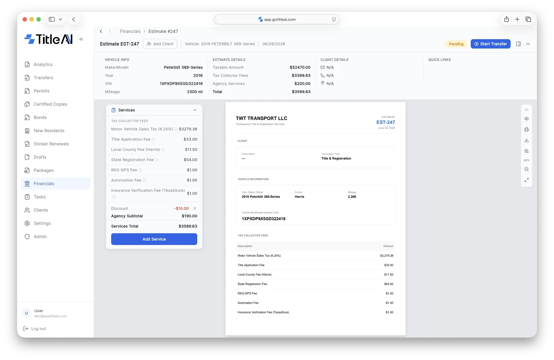Viewport: 554px width, 360px height.
Task: Click breadcrumb back arrow
Action: 101,31
